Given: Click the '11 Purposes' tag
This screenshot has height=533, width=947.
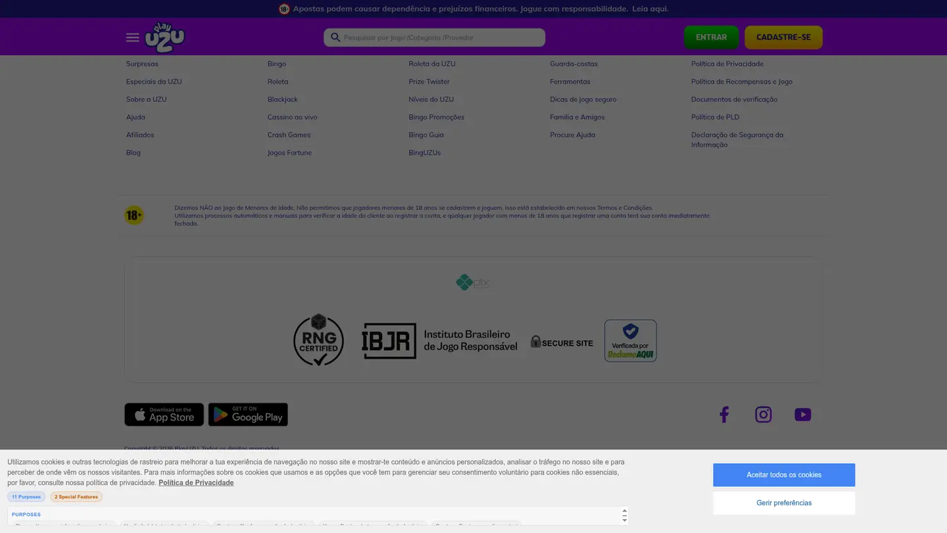Looking at the screenshot, I should point(26,497).
